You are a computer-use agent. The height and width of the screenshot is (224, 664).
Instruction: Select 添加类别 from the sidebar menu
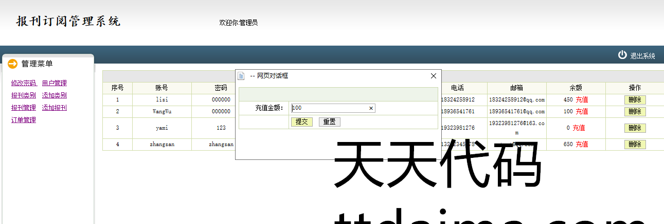point(54,95)
